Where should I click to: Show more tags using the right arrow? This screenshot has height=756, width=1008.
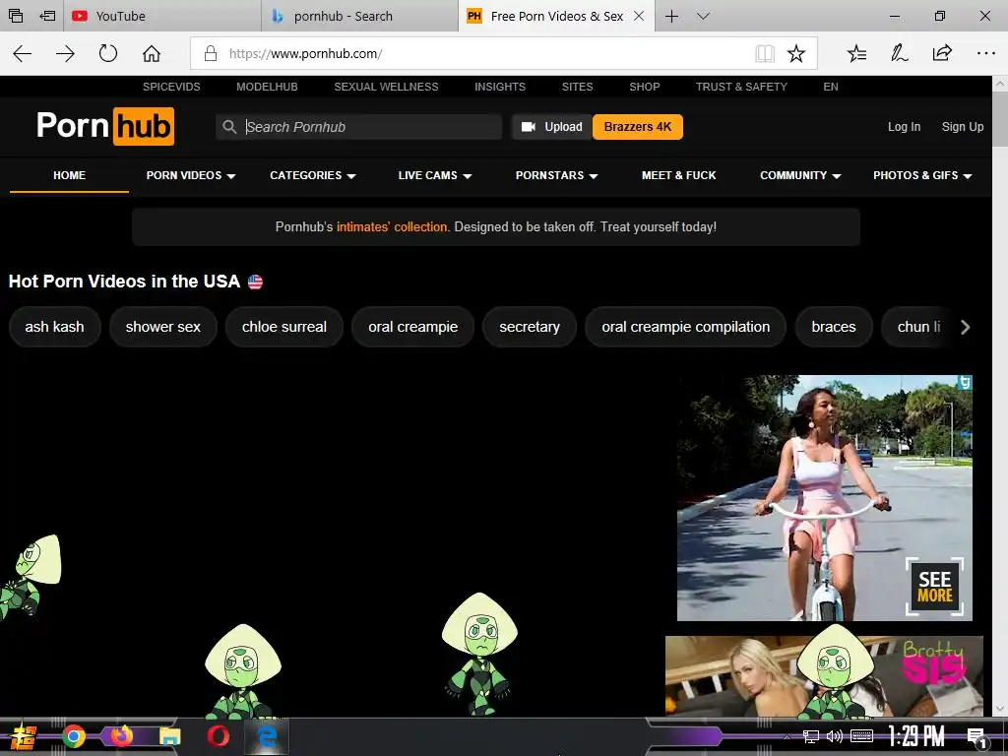click(x=965, y=327)
